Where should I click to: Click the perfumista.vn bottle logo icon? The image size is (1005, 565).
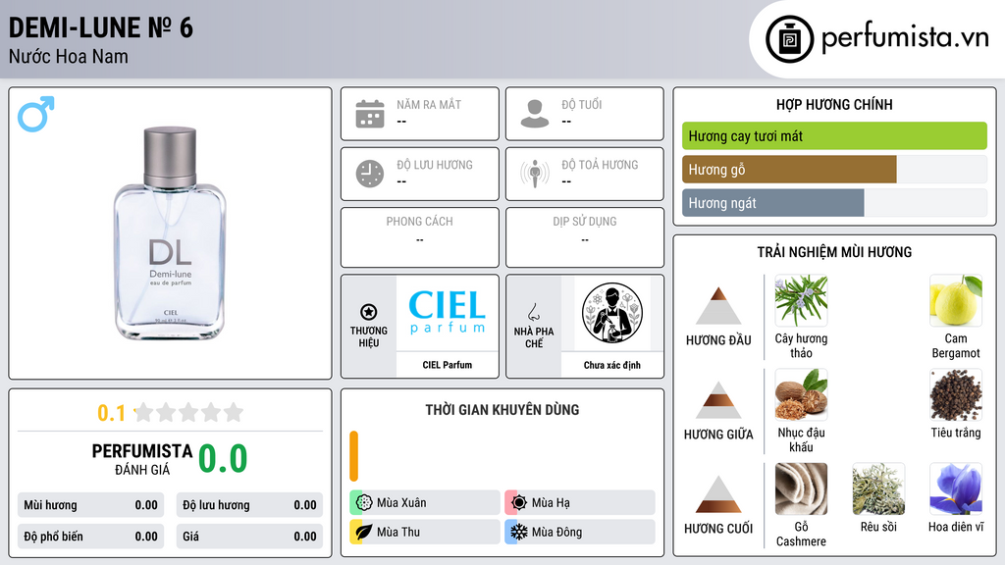click(x=789, y=39)
